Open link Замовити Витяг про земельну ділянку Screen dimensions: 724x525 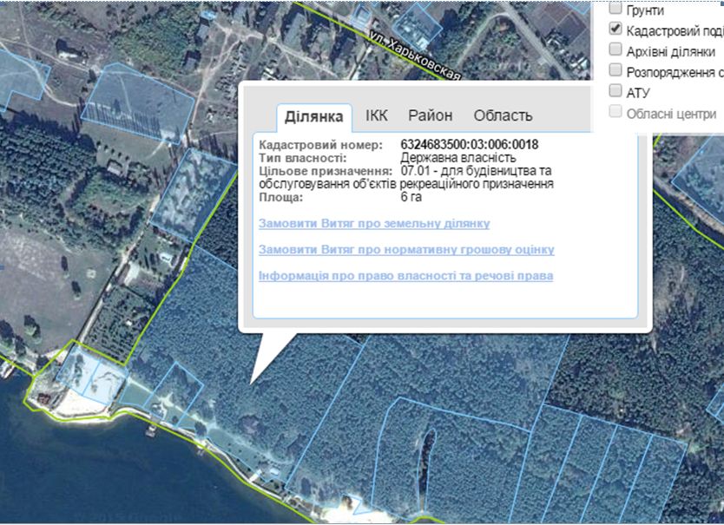[x=374, y=223]
